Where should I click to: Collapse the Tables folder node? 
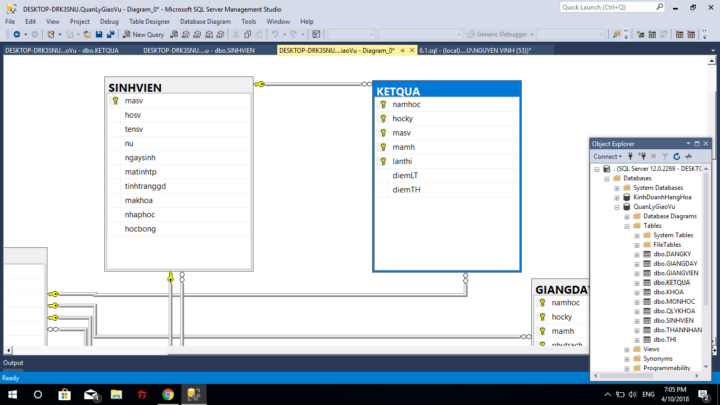[x=627, y=226]
